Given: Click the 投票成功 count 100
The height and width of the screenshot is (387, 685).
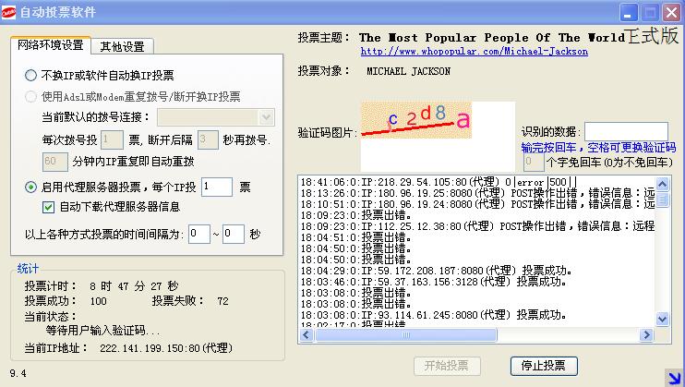Looking at the screenshot, I should click(98, 301).
